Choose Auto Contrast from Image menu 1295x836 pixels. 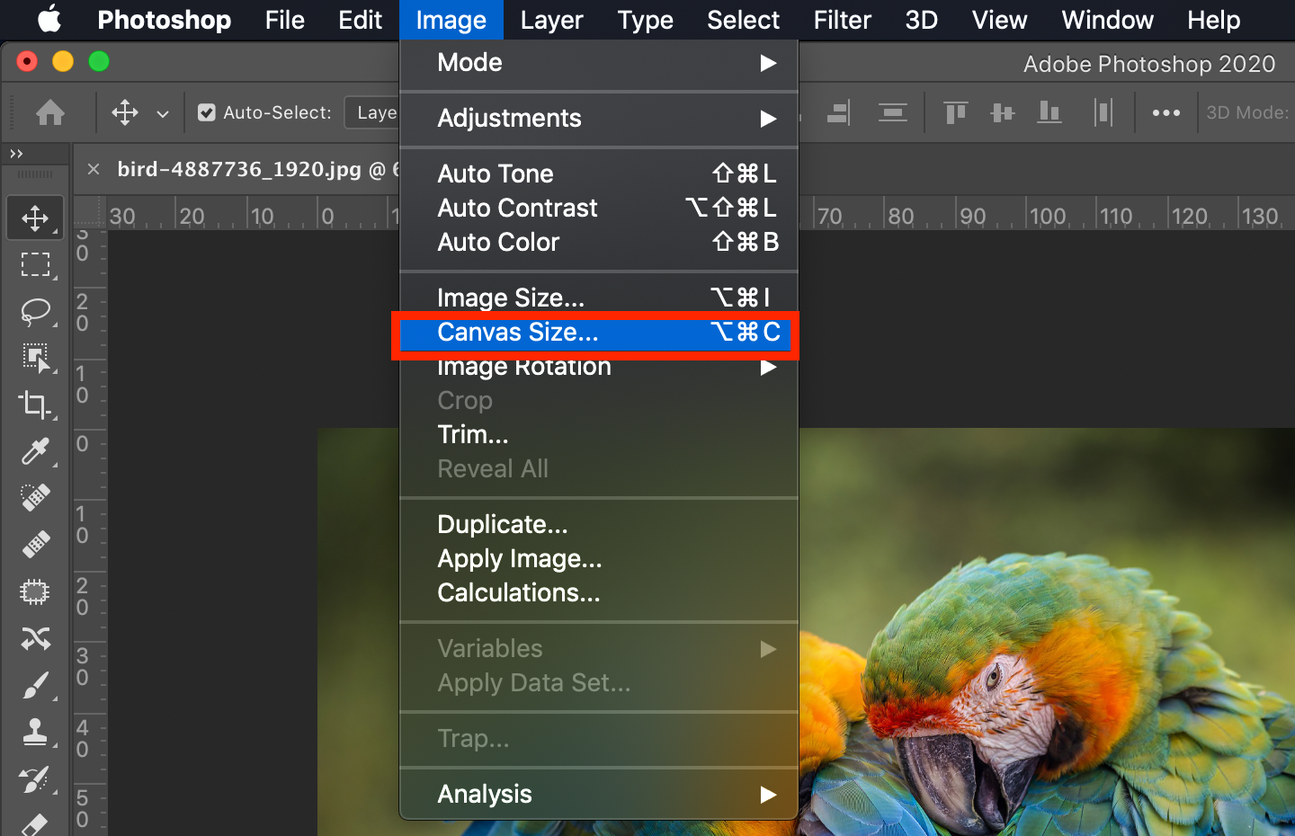pyautogui.click(x=599, y=208)
